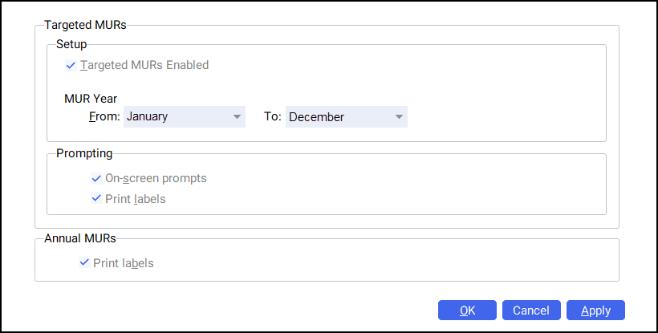
Task: Toggle the Targeted MURs Enabled checkbox
Action: (x=71, y=65)
